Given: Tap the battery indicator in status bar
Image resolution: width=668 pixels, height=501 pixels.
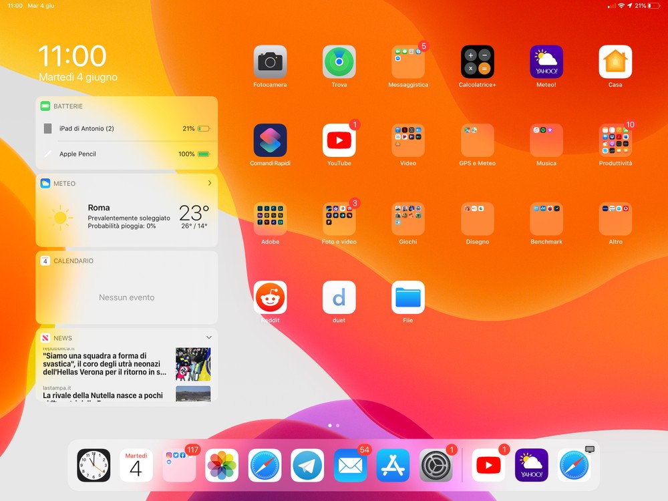Looking at the screenshot, I should point(654,5).
